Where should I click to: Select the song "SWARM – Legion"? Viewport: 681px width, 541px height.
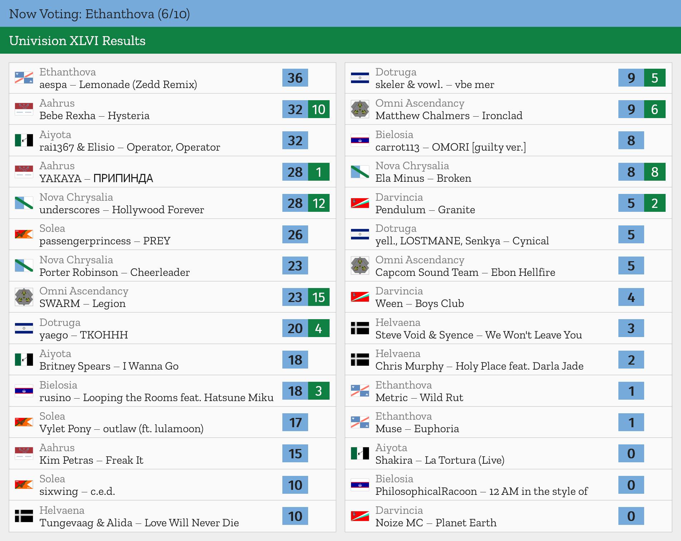(x=82, y=304)
